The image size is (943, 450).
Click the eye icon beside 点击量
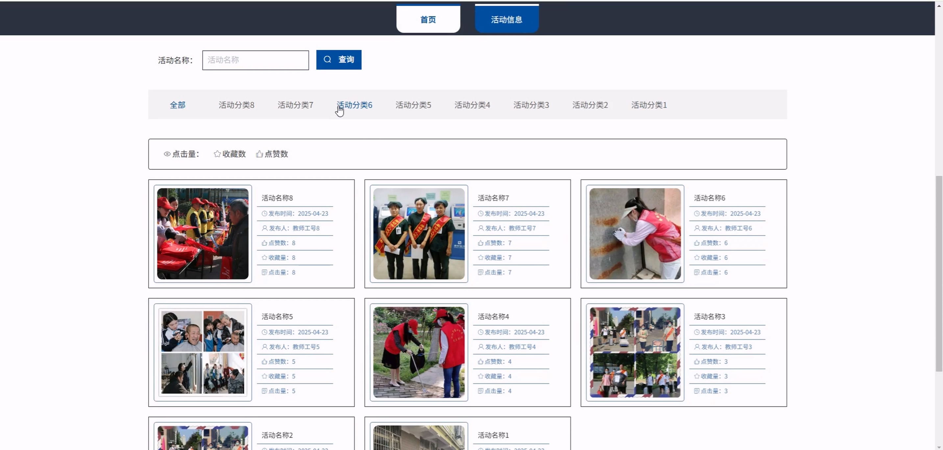167,154
